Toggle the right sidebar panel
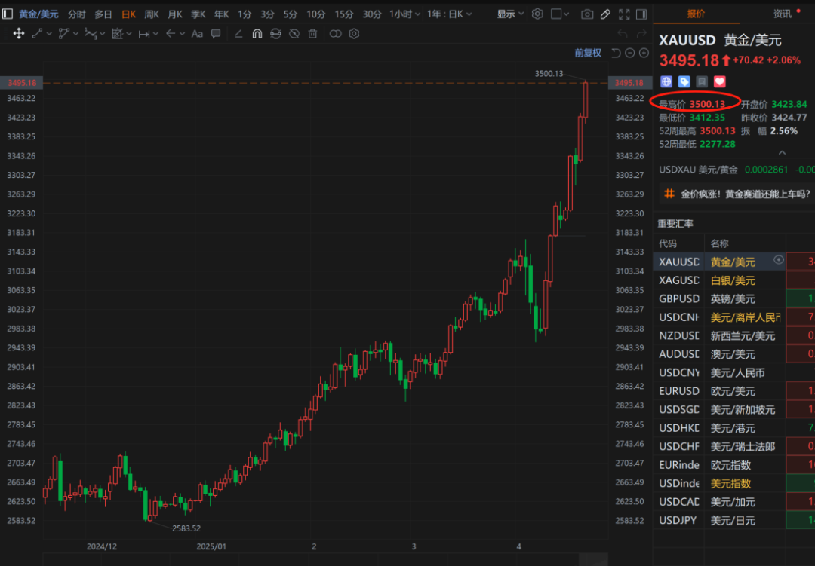Image resolution: width=815 pixels, height=566 pixels. 641,14
